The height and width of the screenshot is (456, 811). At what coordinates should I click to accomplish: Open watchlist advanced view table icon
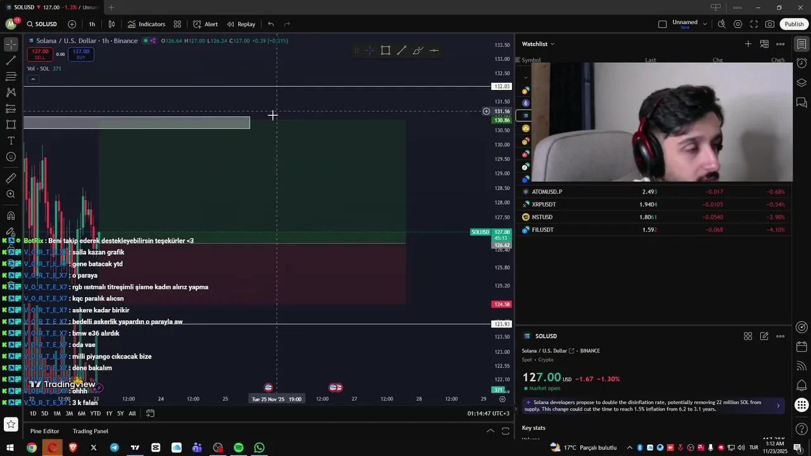(x=765, y=44)
